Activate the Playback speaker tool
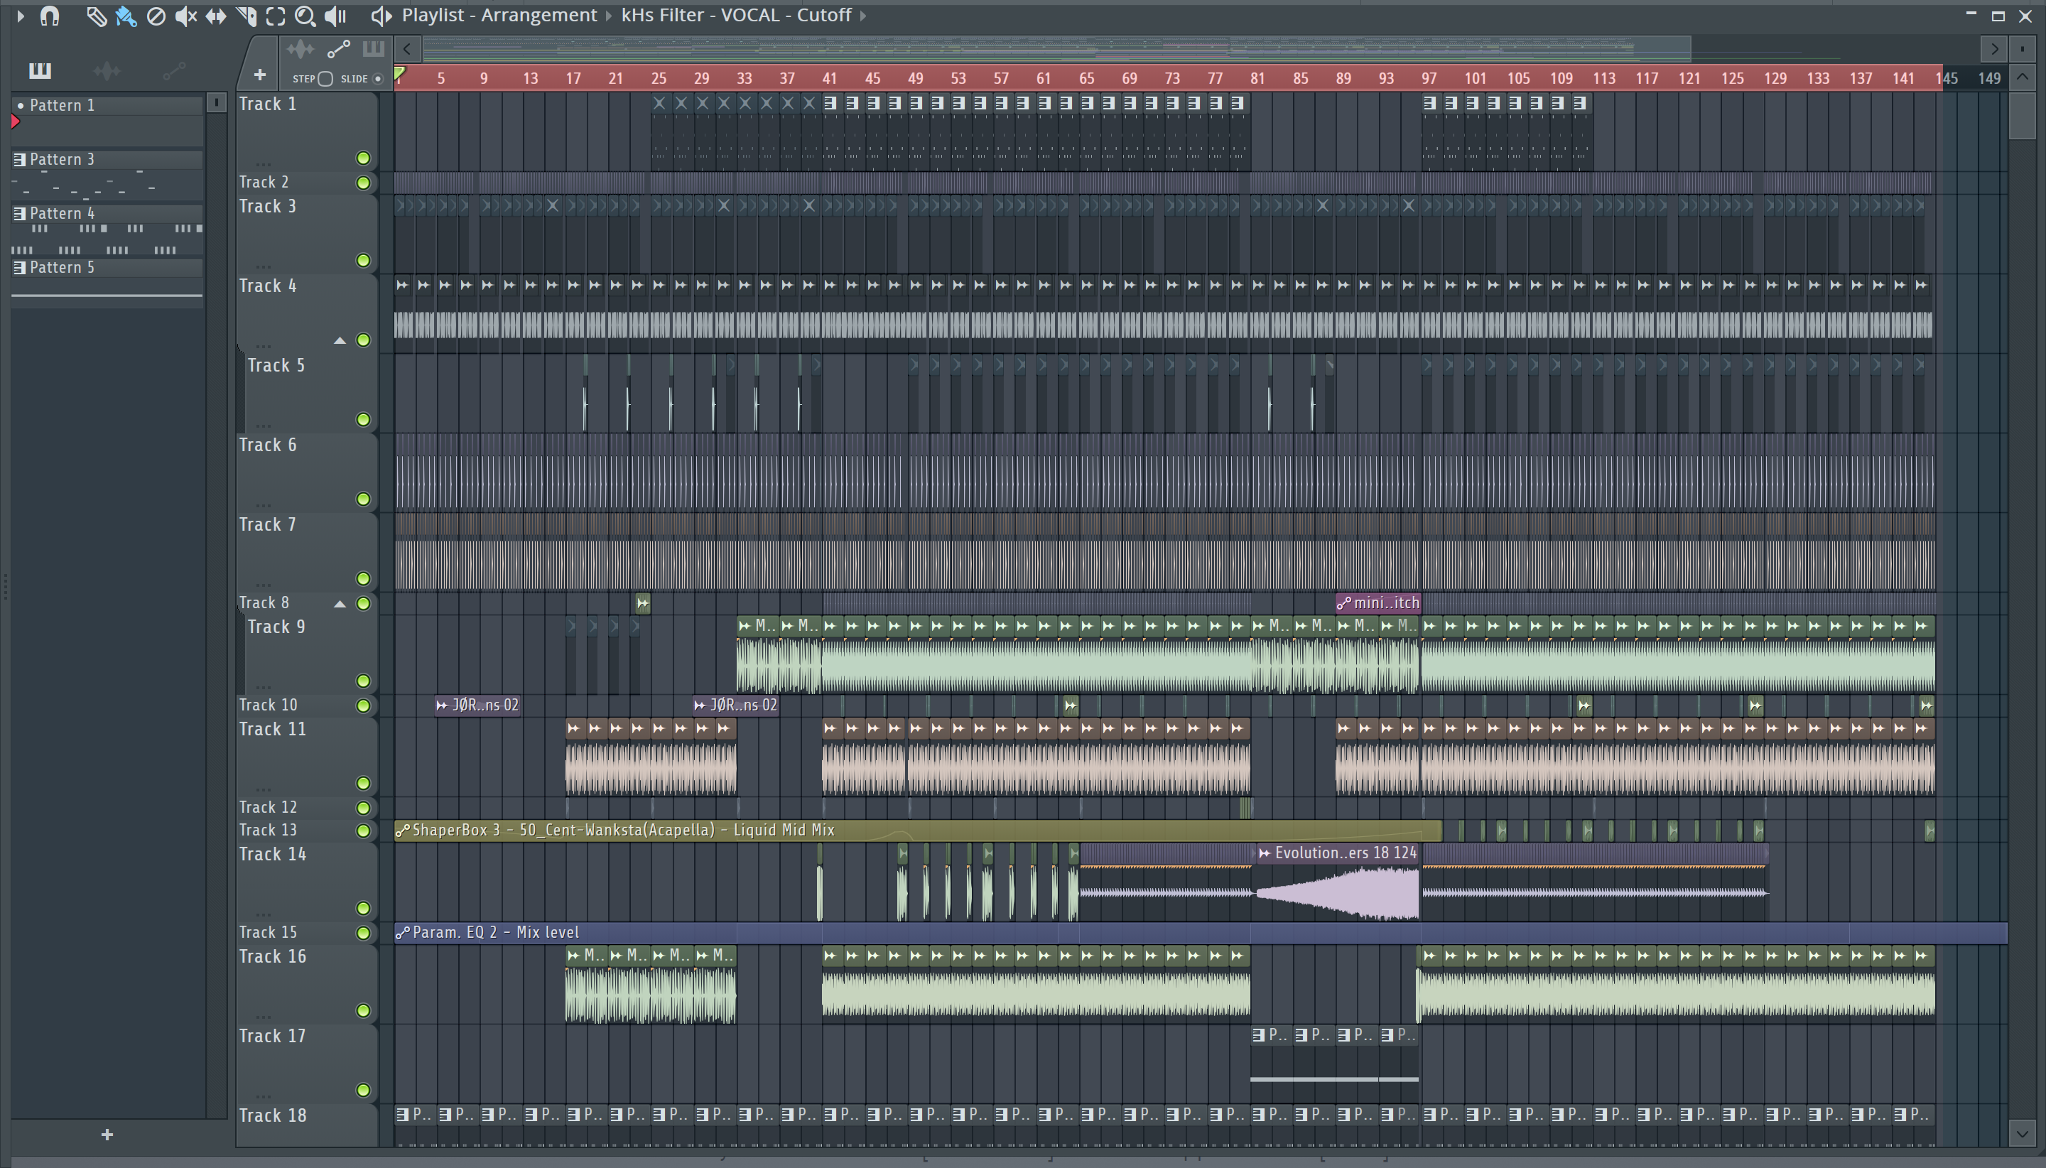This screenshot has width=2046, height=1168. point(335,16)
